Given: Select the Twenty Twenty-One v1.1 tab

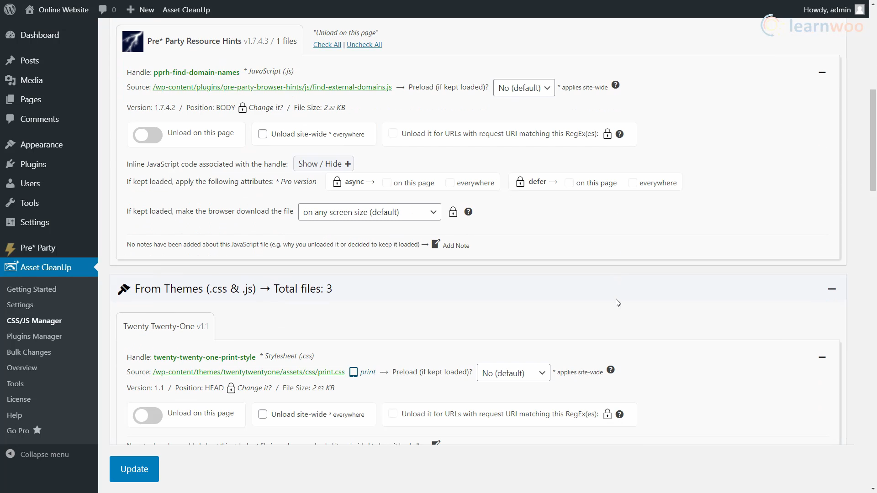Looking at the screenshot, I should [x=165, y=326].
